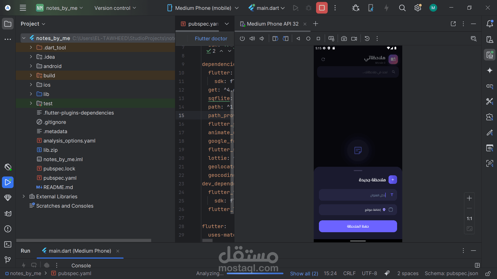Image resolution: width=497 pixels, height=279 pixels.
Task: Power off the emulator
Action: coord(242,38)
